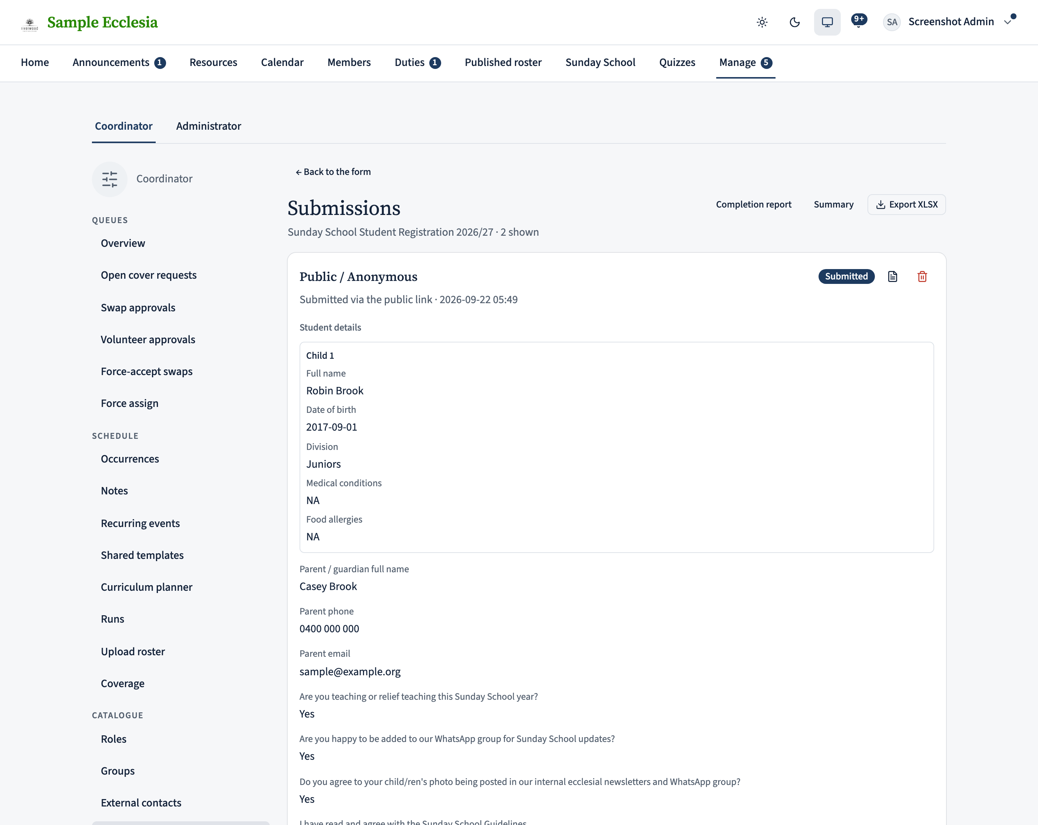Expand the Screenshot Admin account menu chevron
Viewport: 1038px width, 825px height.
point(1007,22)
